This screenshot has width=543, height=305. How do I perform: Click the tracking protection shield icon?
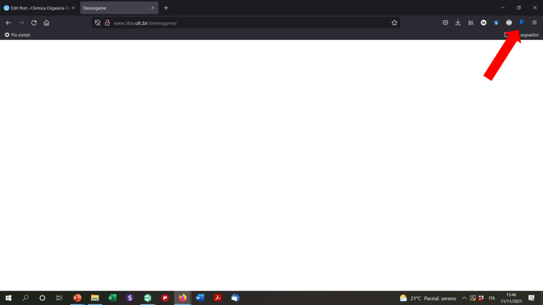click(98, 23)
